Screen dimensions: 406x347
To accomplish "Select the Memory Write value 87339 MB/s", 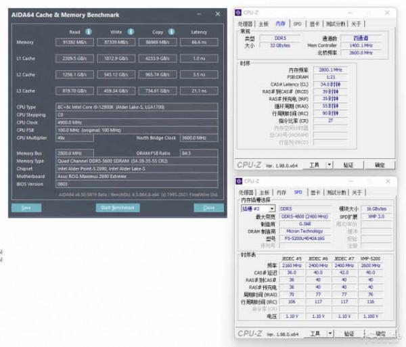I will tap(116, 42).
